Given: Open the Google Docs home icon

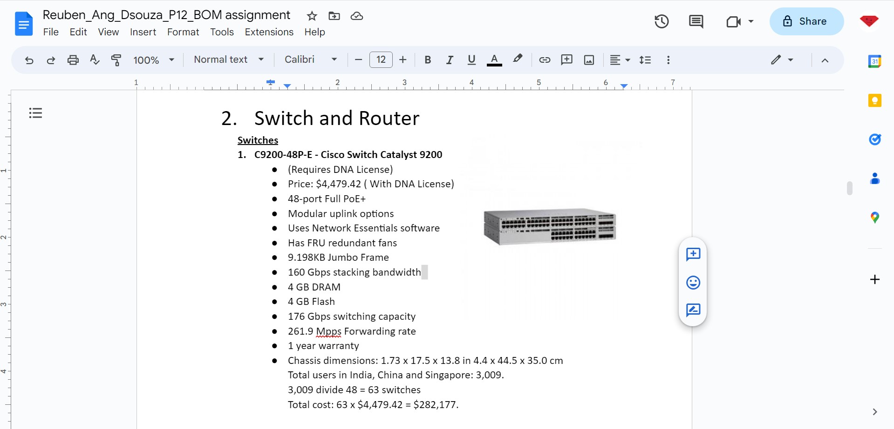Looking at the screenshot, I should click(24, 24).
